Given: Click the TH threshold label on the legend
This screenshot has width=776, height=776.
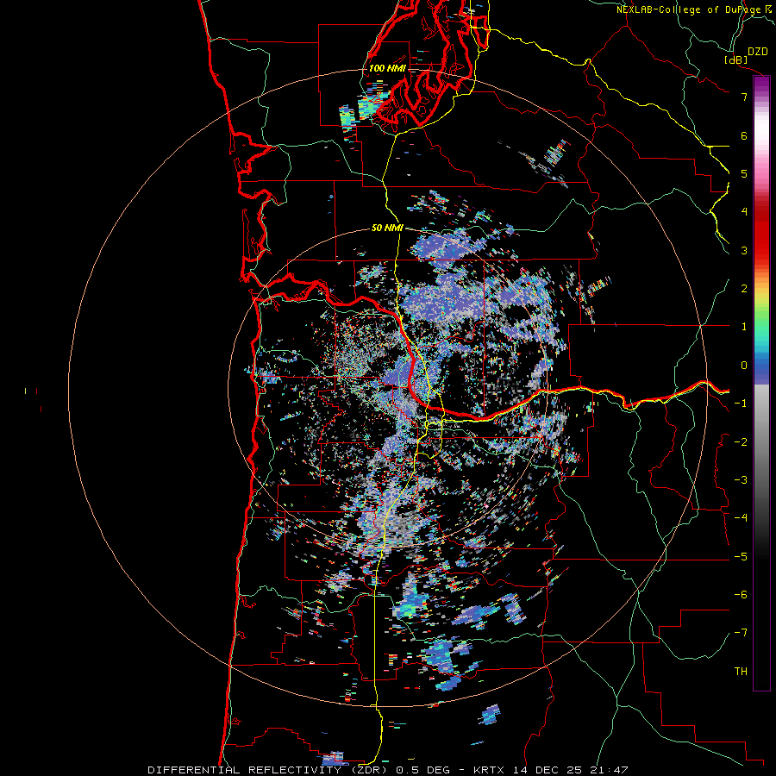Looking at the screenshot, I should [741, 672].
